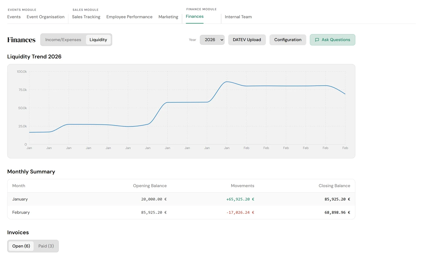Click the DATEV Upload button

[247, 40]
